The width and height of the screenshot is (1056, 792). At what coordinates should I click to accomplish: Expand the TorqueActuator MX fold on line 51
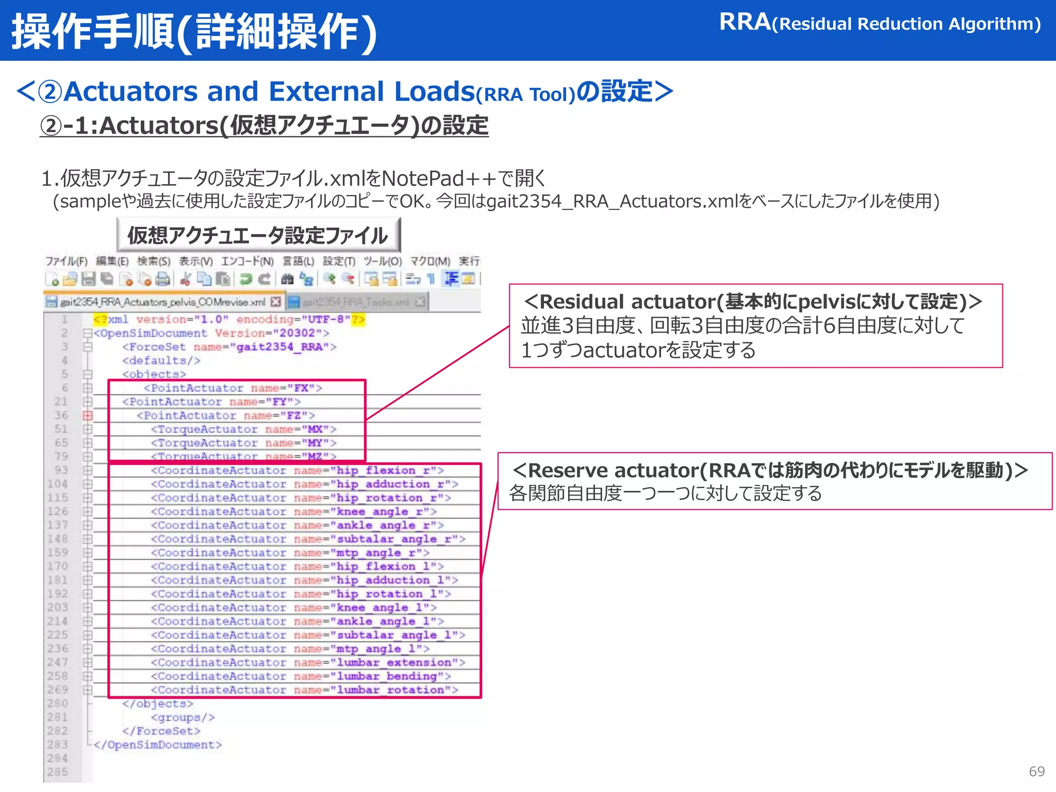88,429
